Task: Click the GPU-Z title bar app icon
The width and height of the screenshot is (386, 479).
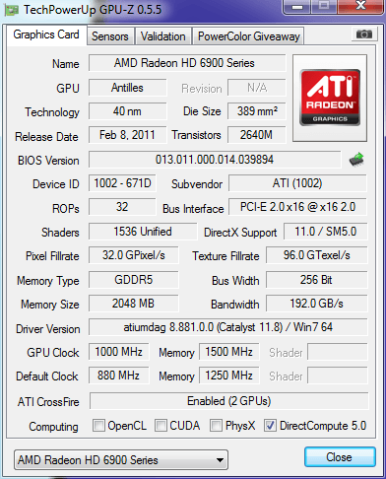Action: [x=12, y=10]
